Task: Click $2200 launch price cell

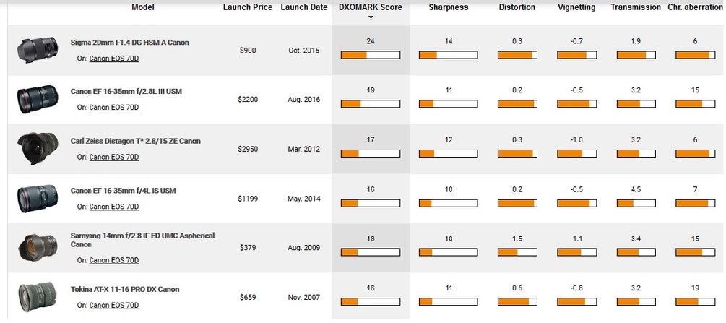Action: (x=247, y=100)
